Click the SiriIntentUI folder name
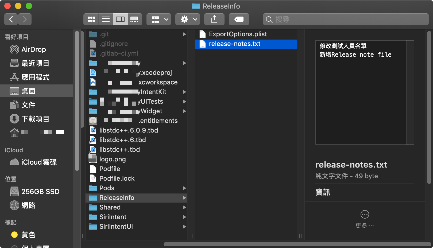433x248 pixels. [x=116, y=227]
